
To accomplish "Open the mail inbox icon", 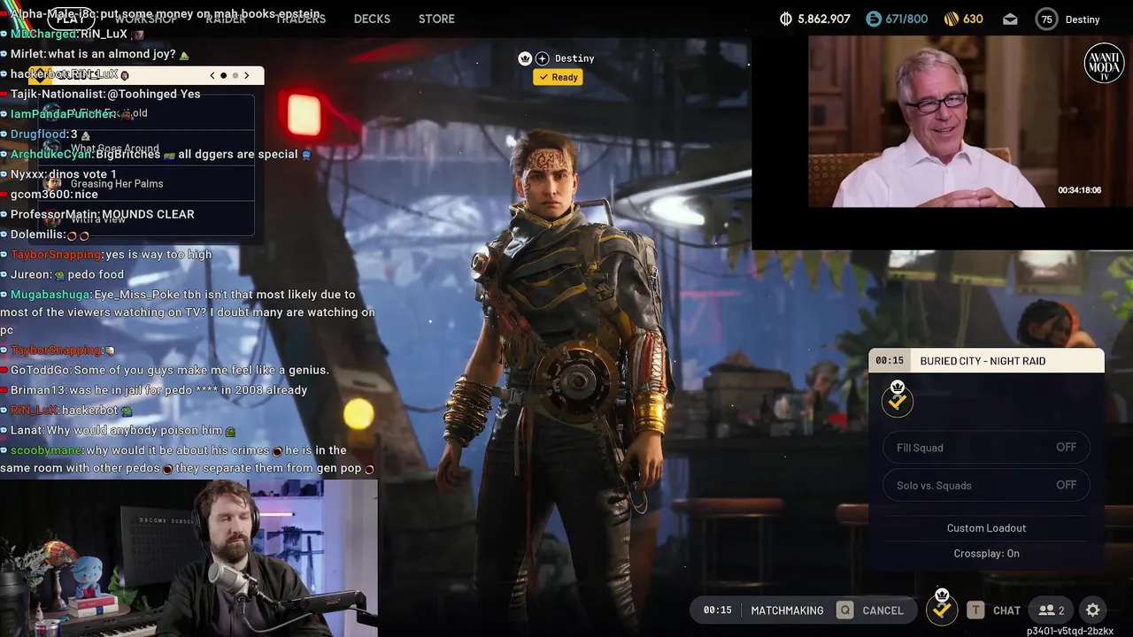I will point(1010,19).
